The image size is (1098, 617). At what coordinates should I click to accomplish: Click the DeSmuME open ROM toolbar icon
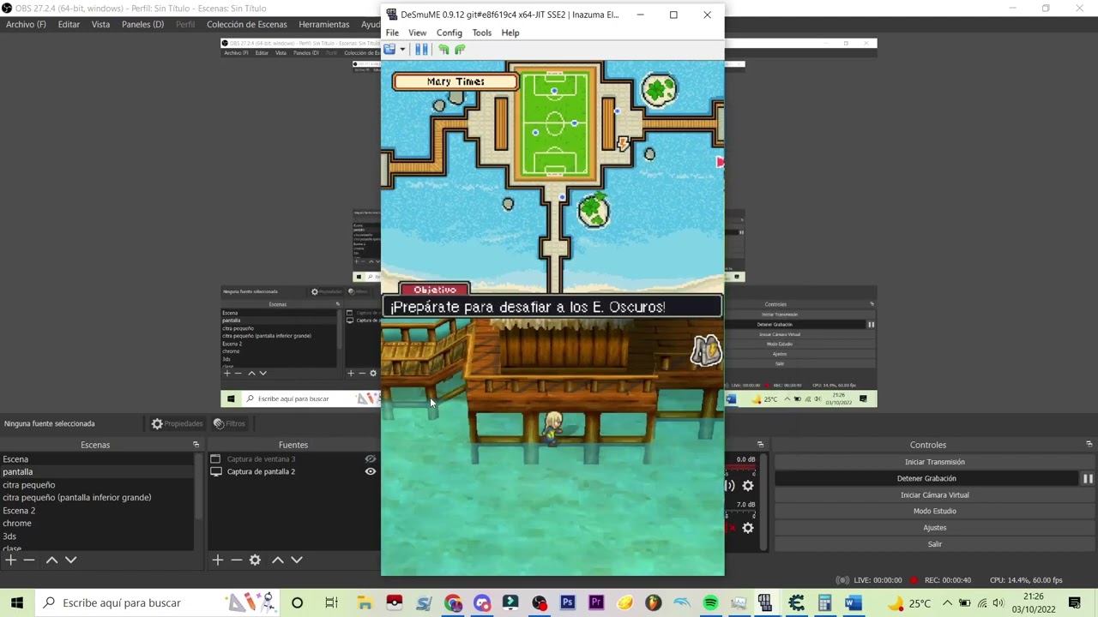(389, 50)
